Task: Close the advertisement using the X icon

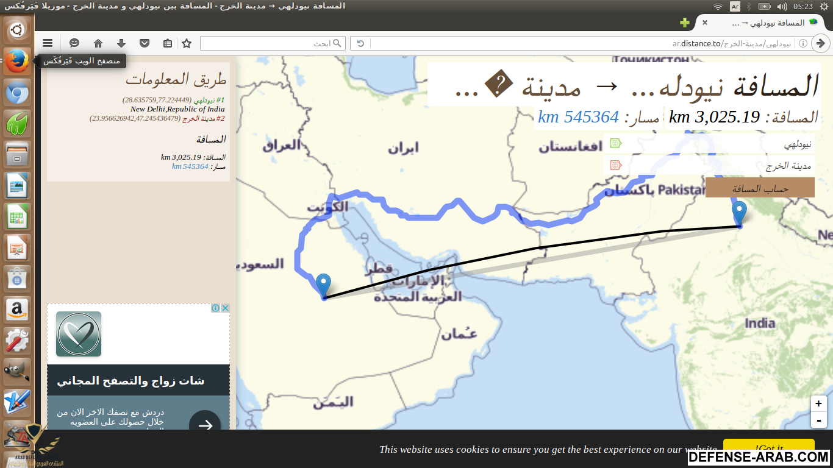Action: pyautogui.click(x=225, y=308)
